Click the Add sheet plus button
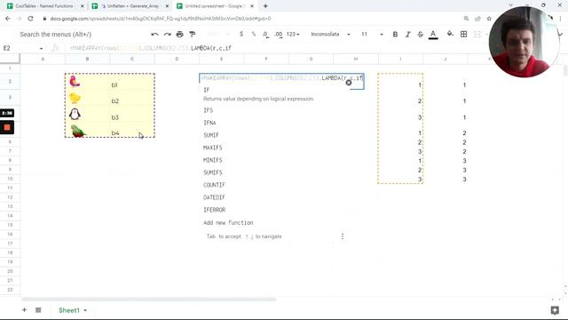Viewport: 568px width, 320px height. [x=24, y=310]
